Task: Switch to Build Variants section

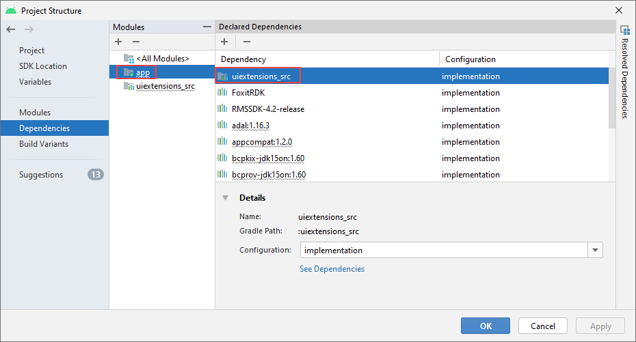Action: pyautogui.click(x=44, y=143)
